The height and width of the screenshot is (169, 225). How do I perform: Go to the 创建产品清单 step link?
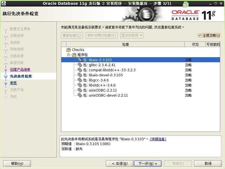[20, 69]
